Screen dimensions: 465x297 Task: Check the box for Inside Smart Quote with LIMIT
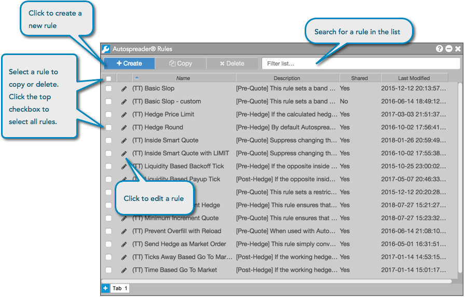pyautogui.click(x=108, y=153)
